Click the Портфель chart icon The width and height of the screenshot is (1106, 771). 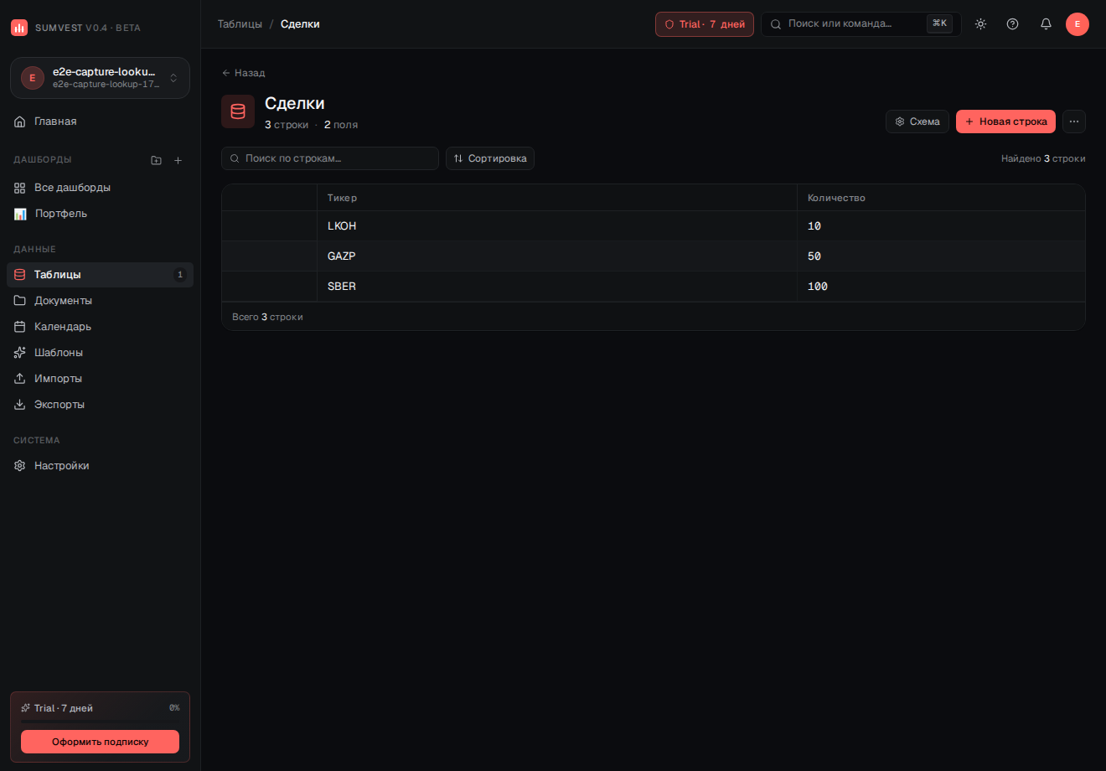click(x=20, y=214)
